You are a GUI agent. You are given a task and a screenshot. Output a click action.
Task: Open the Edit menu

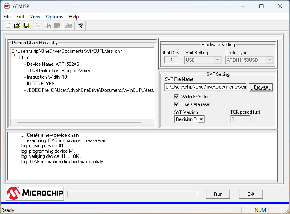[x=20, y=17]
